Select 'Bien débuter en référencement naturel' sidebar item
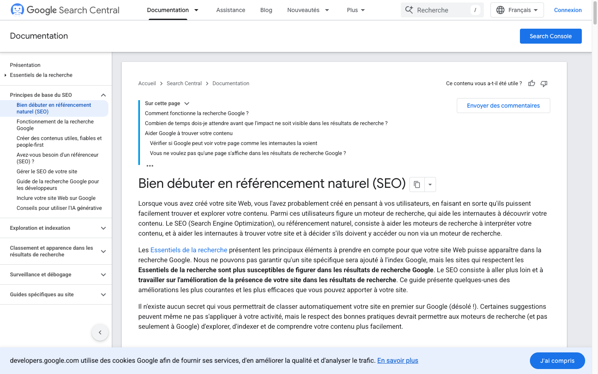This screenshot has height=374, width=598. pyautogui.click(x=54, y=108)
